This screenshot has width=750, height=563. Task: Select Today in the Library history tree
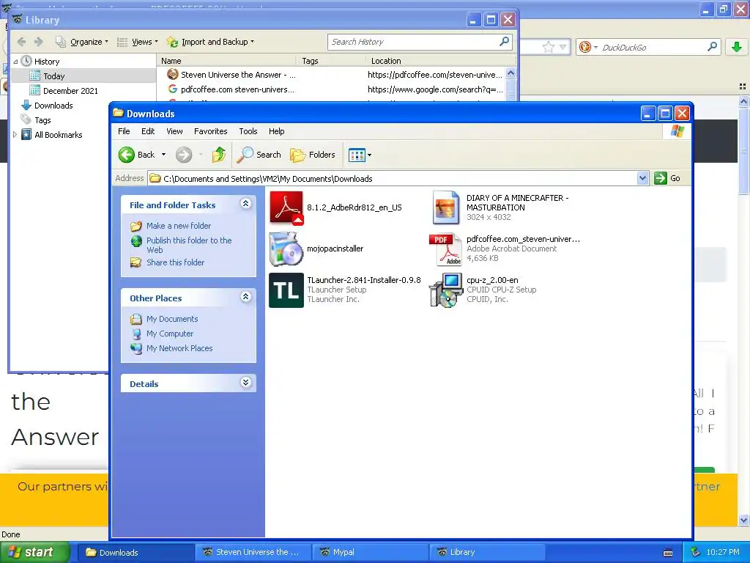(x=53, y=76)
